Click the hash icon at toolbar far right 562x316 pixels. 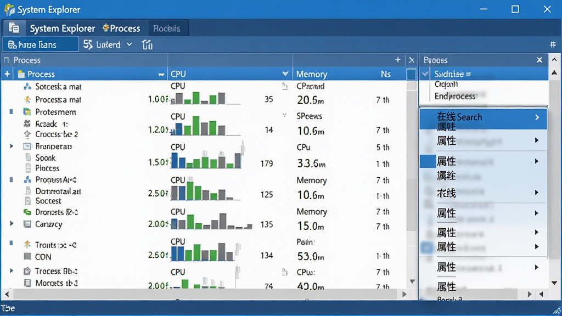(553, 44)
